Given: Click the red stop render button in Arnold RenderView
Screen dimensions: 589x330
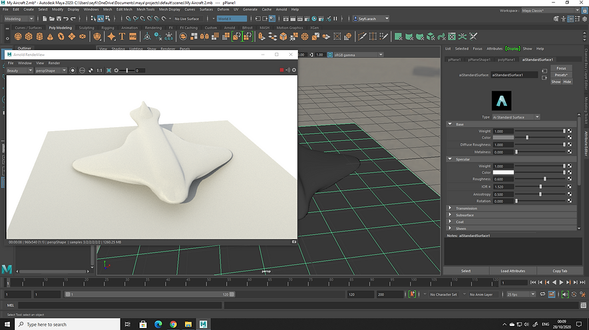Looking at the screenshot, I should [x=282, y=71].
